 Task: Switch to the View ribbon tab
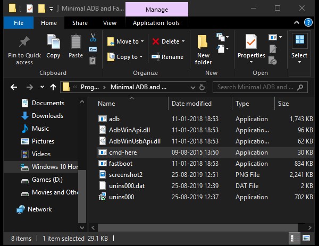coord(110,23)
